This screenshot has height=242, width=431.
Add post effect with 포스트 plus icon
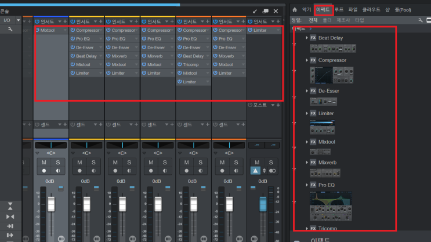click(x=278, y=105)
